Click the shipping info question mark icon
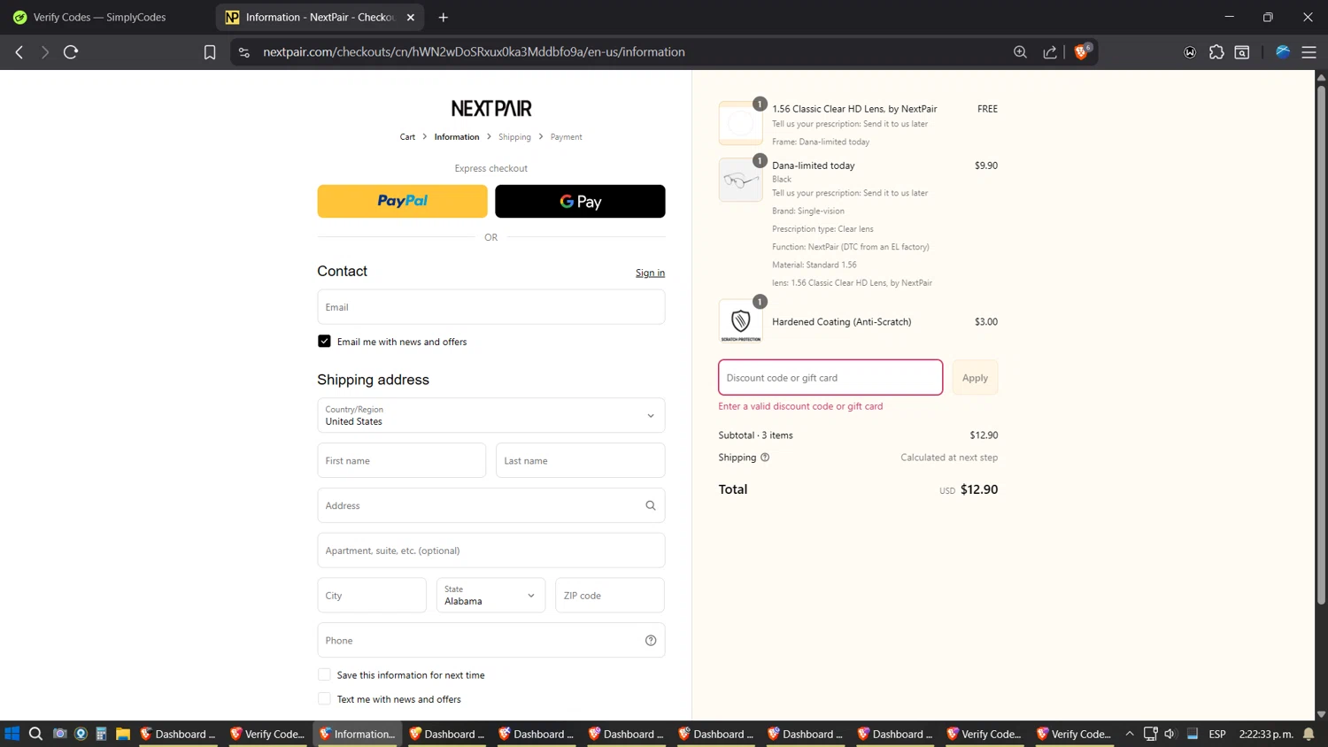This screenshot has height=747, width=1328. point(765,458)
